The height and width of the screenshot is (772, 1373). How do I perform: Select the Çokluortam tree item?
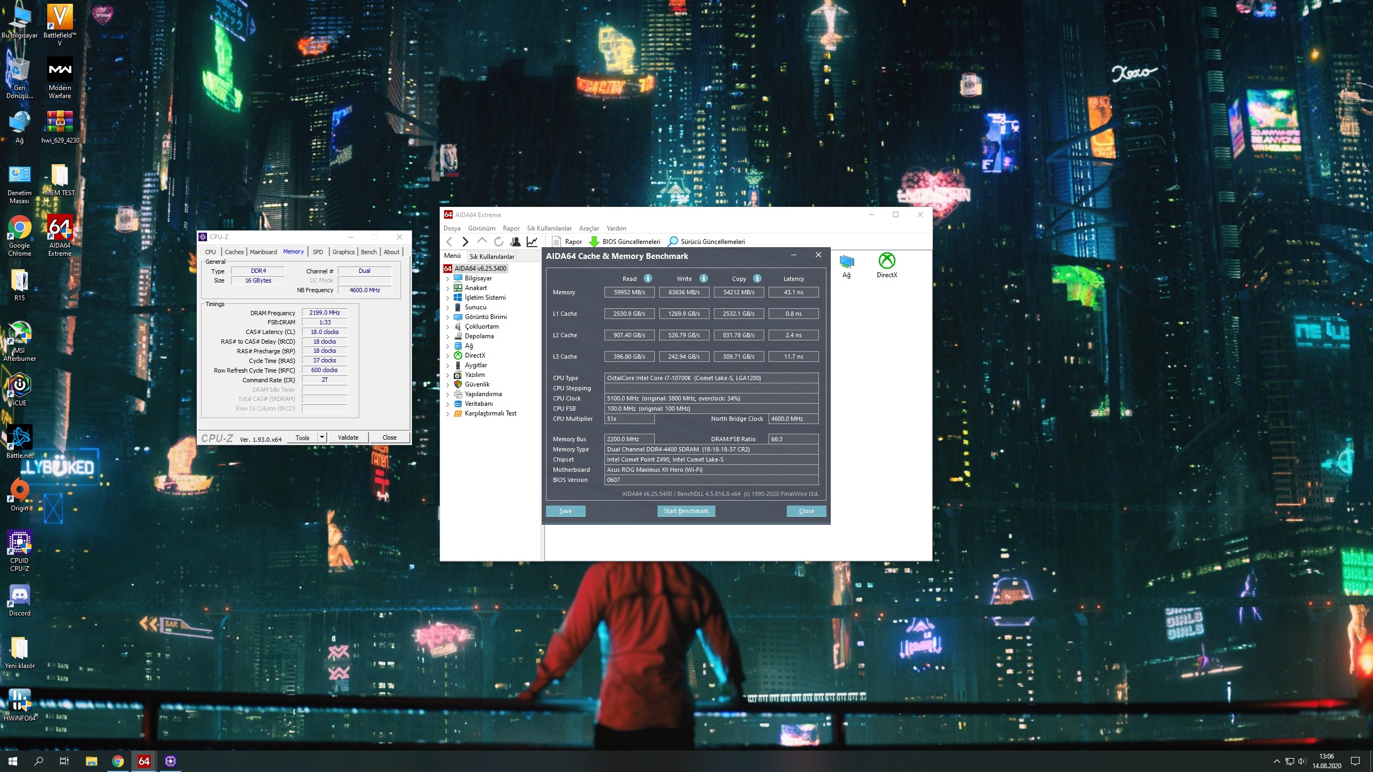481,326
